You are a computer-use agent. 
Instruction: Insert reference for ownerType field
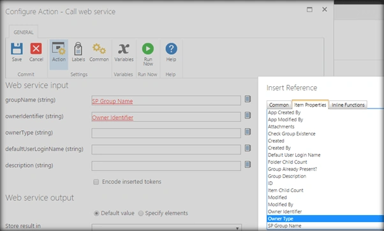[x=247, y=132]
